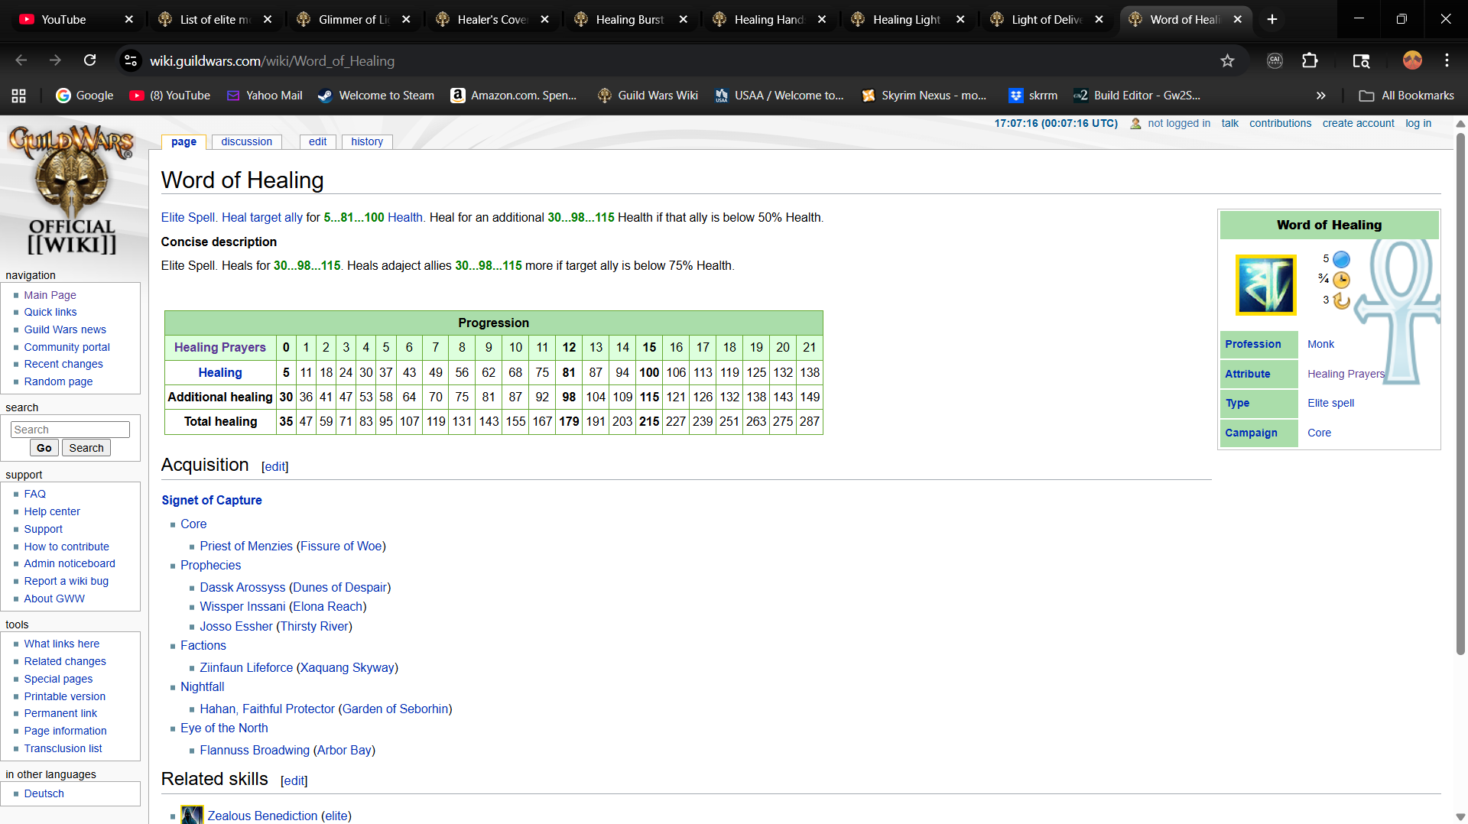Click the energy cost orb icon
The image size is (1468, 824).
1341,259
